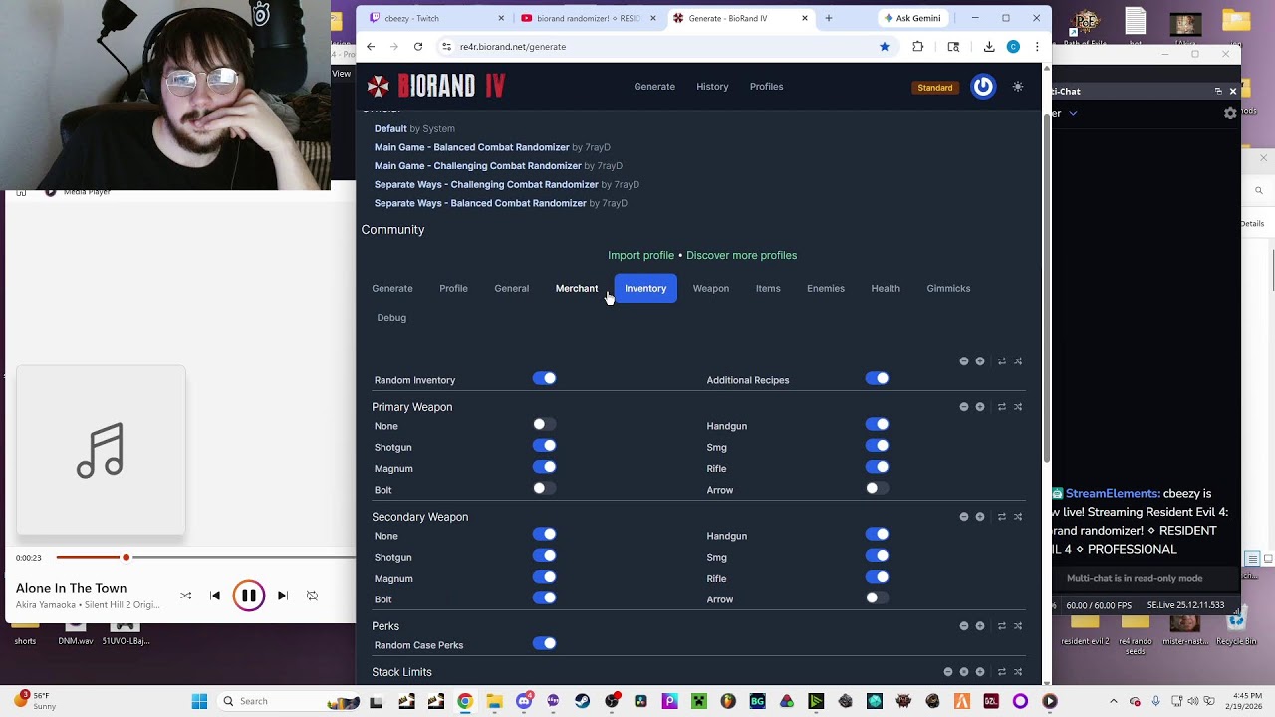The height and width of the screenshot is (717, 1275).
Task: Enable Primary Weapon Arrow switch
Action: (877, 488)
